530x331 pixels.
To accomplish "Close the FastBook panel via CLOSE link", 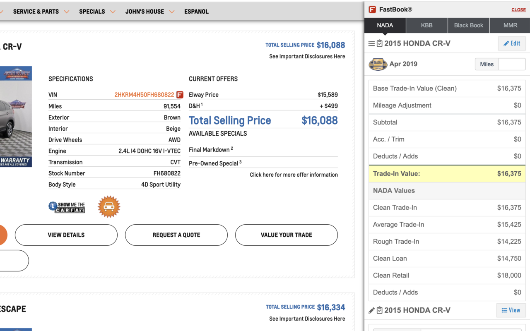I will point(518,10).
